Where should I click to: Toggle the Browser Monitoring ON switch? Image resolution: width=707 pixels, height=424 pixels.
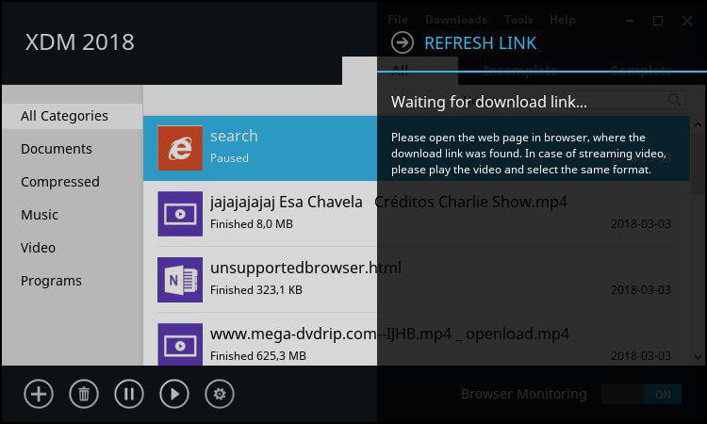[x=641, y=394]
